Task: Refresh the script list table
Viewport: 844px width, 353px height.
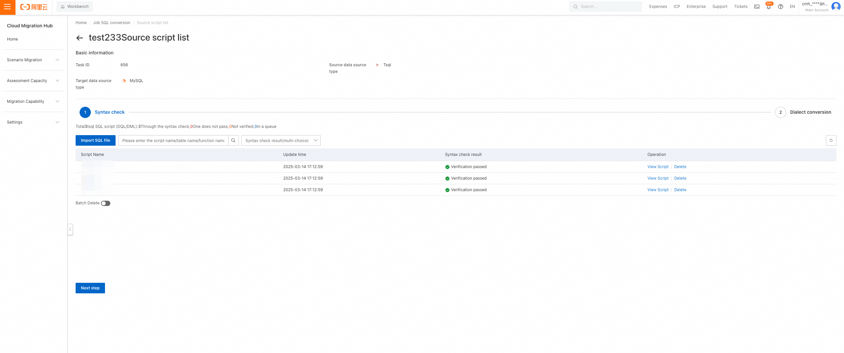Action: click(831, 140)
